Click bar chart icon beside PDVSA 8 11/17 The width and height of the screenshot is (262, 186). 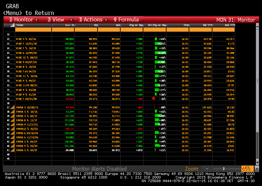12,120
